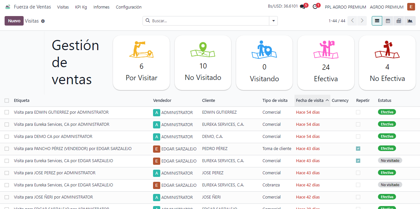The image size is (420, 209).
Task: Open the Por Visitar card
Action: (x=141, y=63)
